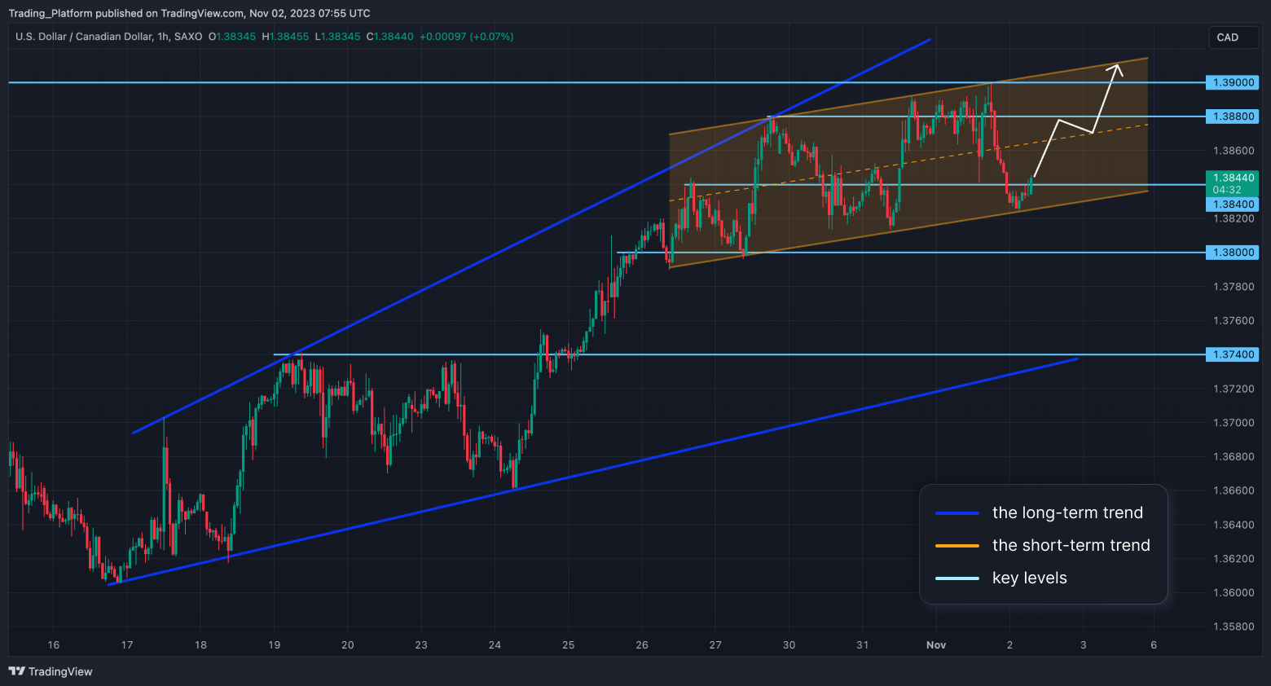Click the 1.38600 price axis label

[1234, 151]
